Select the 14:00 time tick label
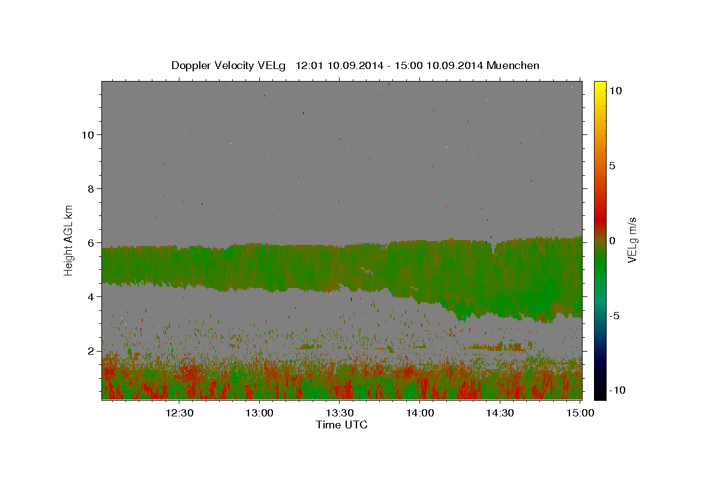This screenshot has width=720, height=480. (x=419, y=413)
